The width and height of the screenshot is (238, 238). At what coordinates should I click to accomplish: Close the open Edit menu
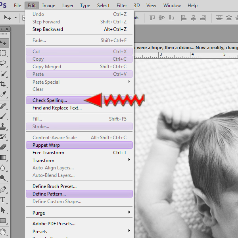32,6
